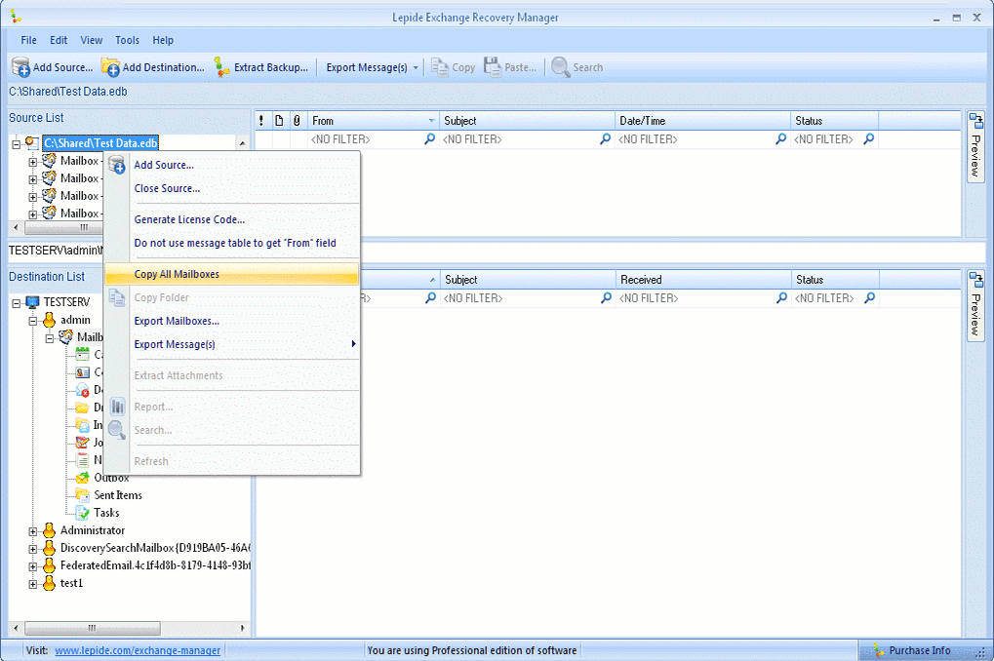This screenshot has height=661, width=994.
Task: Click the destination Status filter magnifier
Action: 870,298
